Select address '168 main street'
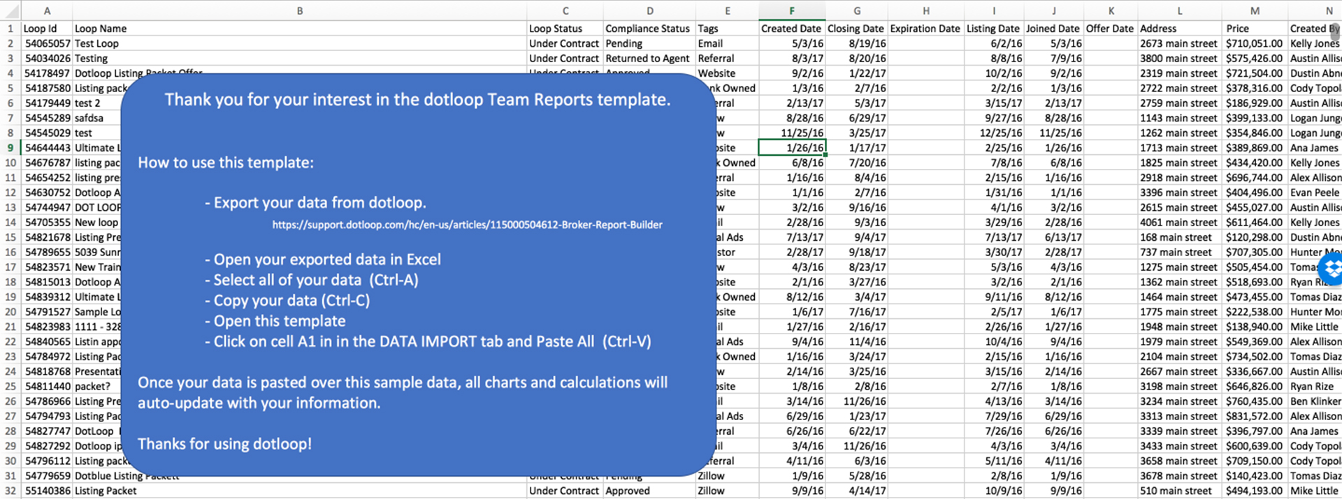 (1180, 237)
